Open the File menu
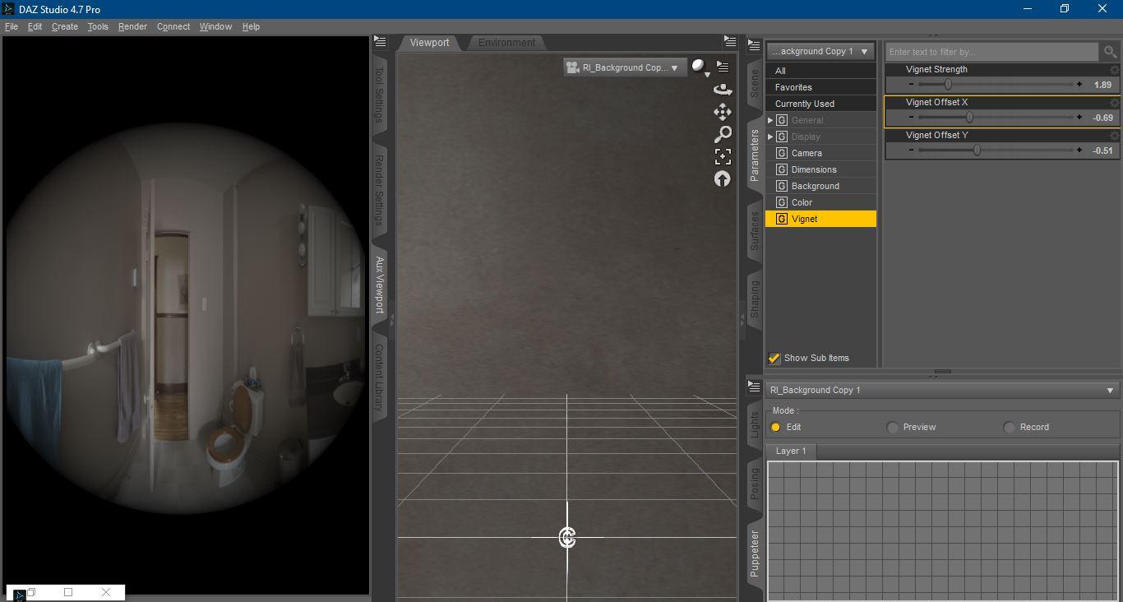The image size is (1123, 602). coord(12,26)
